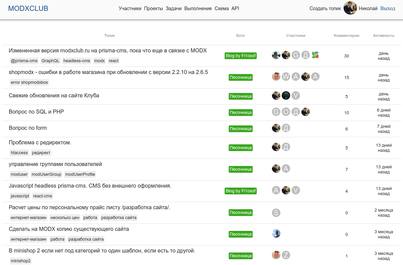
Task: Select the minishop2 tag
Action: click(21, 261)
